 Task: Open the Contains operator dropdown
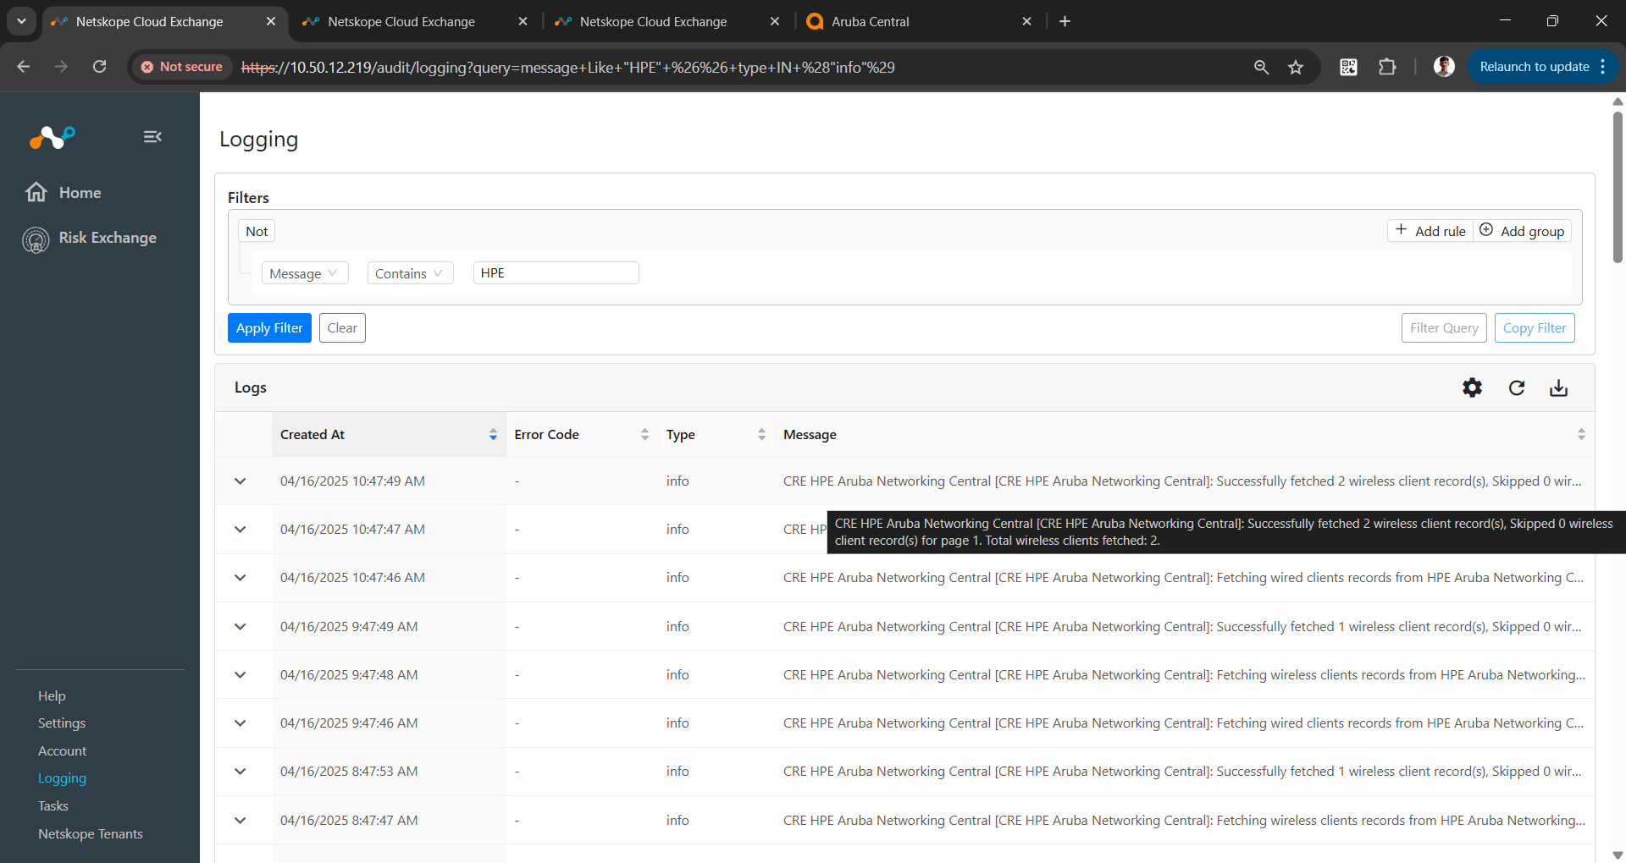pos(410,273)
